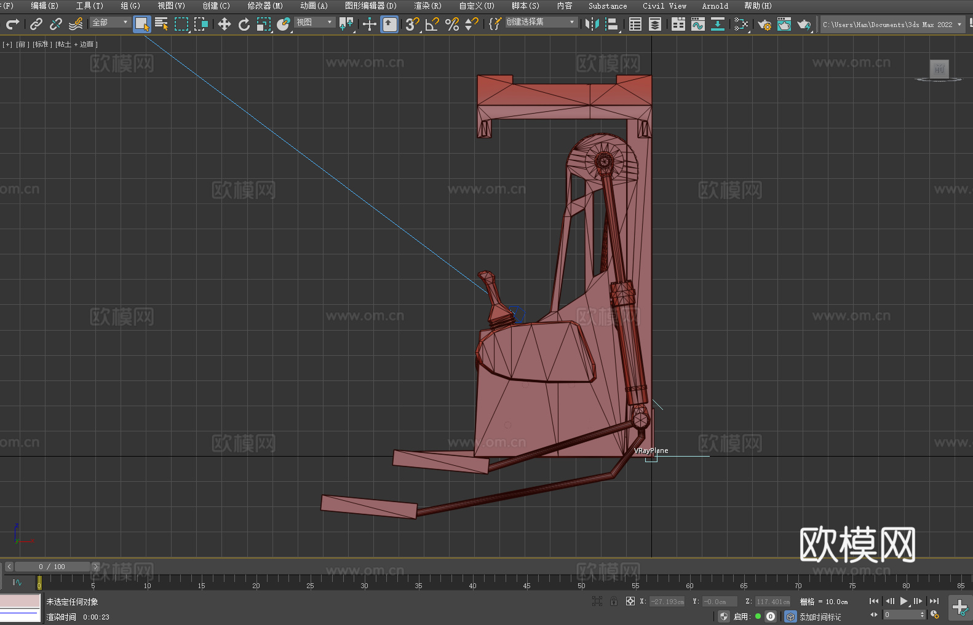This screenshot has width=973, height=625.
Task: Click time slider previous frame arrow
Action: [x=9, y=567]
